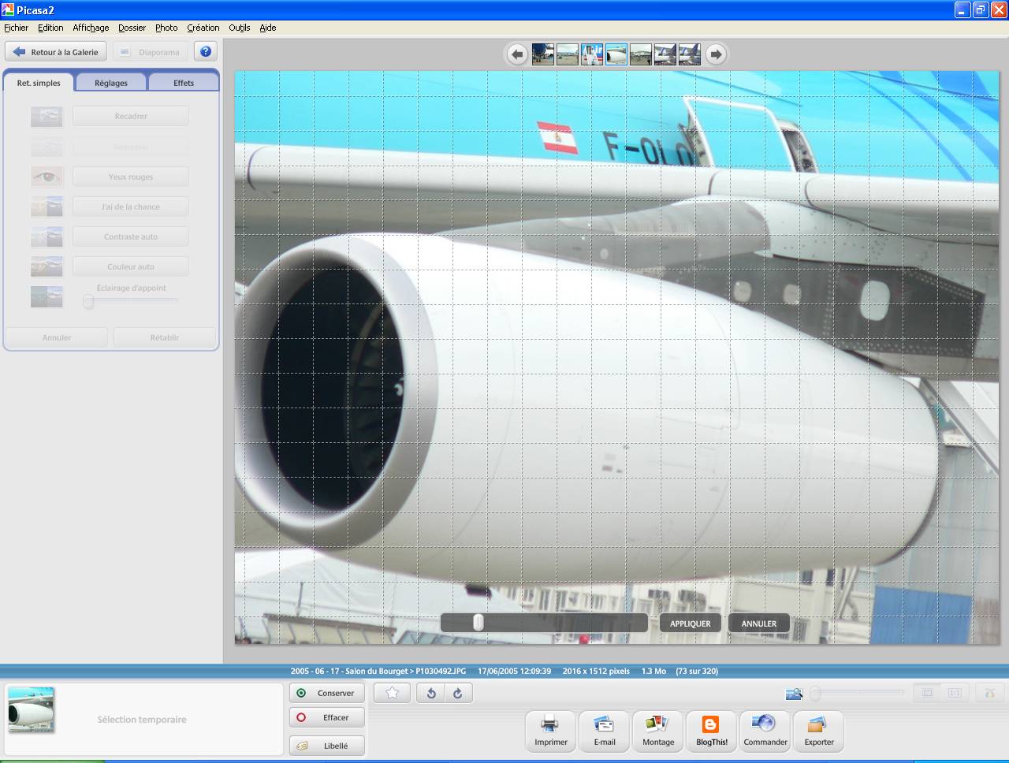
Task: Open the Edition menu
Action: [50, 28]
